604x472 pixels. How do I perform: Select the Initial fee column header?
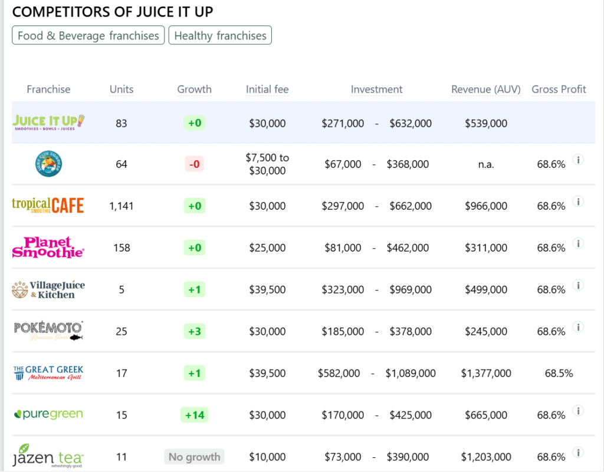[267, 89]
